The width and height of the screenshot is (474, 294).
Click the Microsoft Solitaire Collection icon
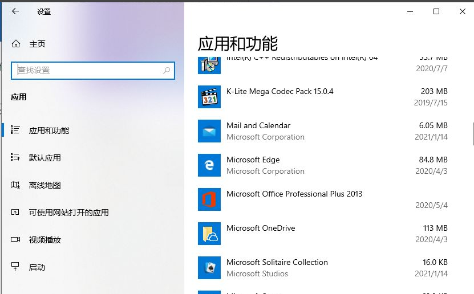pos(209,268)
